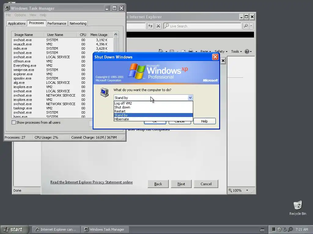Viewport: 313px width, 234px height.
Task: Select the wmiprvse.exe process row
Action: (x=52, y=70)
